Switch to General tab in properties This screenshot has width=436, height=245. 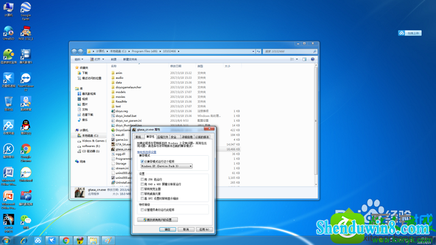(138, 137)
